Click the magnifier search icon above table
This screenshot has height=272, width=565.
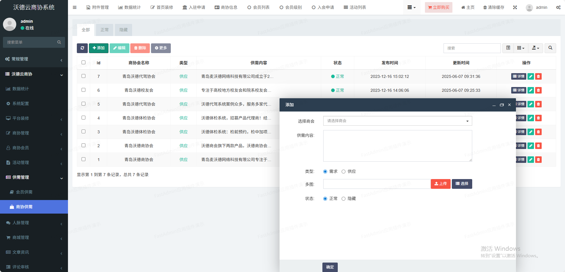click(x=550, y=48)
